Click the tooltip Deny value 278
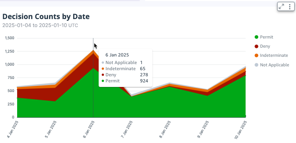 [x=144, y=75]
